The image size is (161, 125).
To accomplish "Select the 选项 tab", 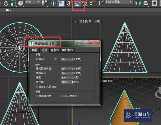I will 44,50.
